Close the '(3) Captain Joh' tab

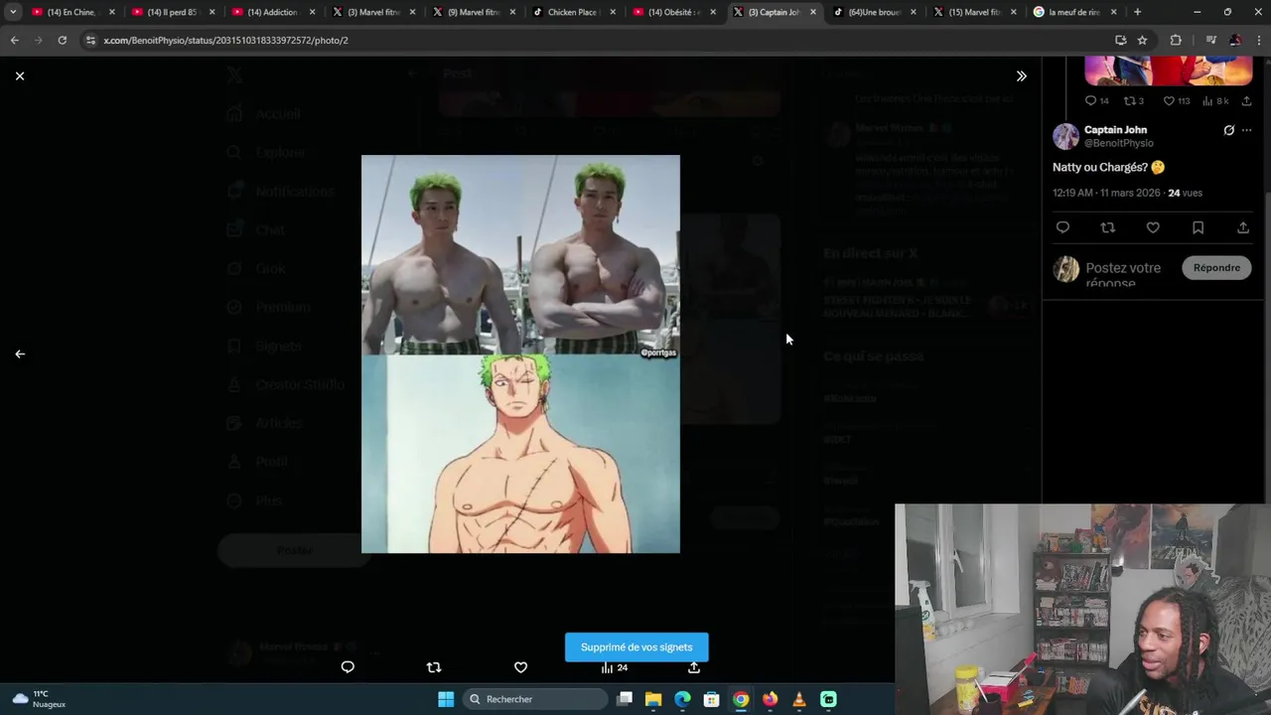[x=813, y=12]
